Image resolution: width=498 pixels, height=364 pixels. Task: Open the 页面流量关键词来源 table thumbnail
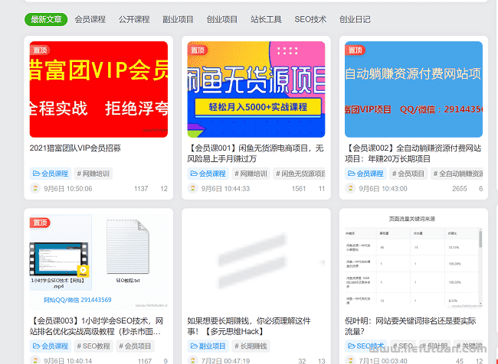(414, 260)
